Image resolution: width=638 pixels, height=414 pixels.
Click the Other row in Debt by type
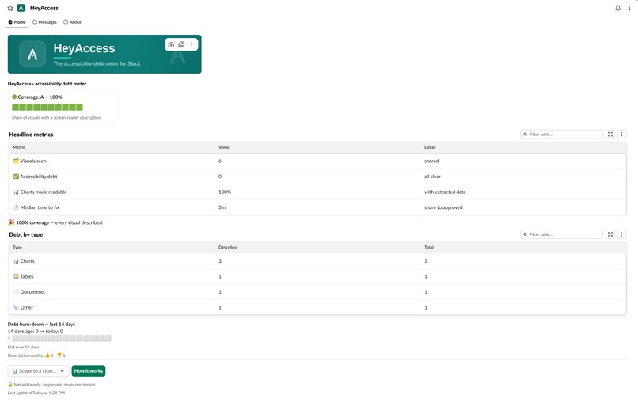pyautogui.click(x=317, y=308)
